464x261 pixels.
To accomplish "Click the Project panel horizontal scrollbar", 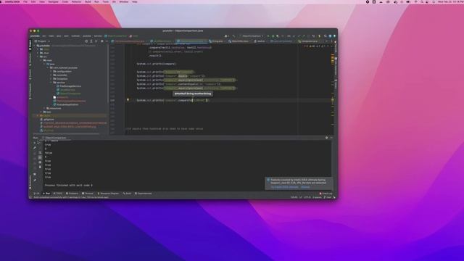I will tap(67, 133).
